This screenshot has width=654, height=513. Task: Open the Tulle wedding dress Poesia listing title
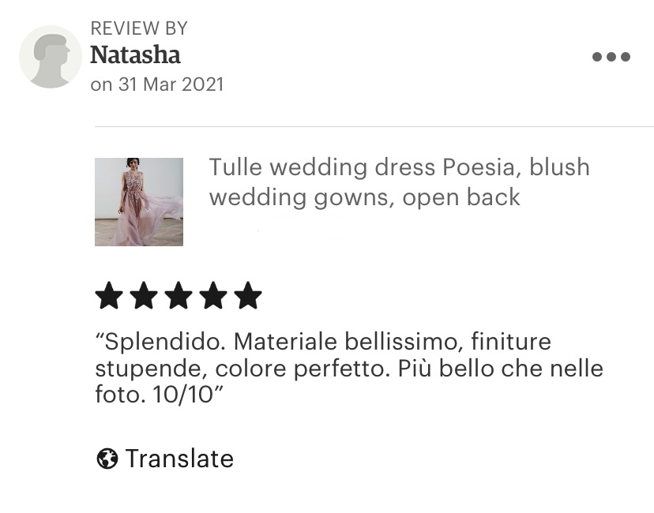(399, 182)
